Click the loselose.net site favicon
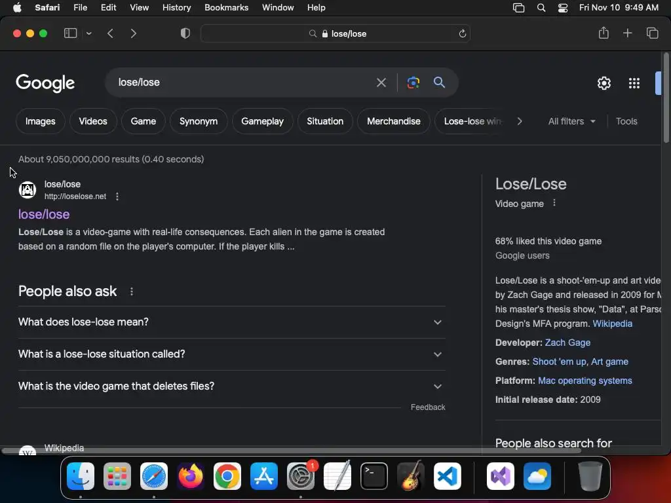Screen dimensions: 671x503 pyautogui.click(x=28, y=190)
